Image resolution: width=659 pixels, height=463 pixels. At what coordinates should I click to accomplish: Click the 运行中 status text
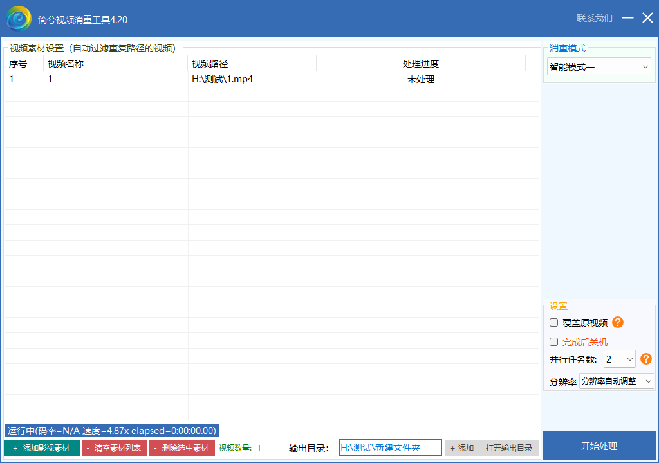(112, 431)
